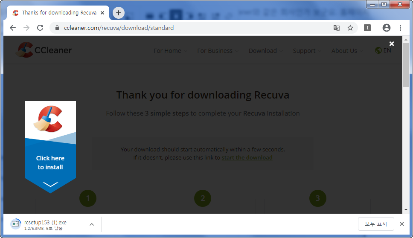Open the translate page icon
This screenshot has height=238, width=413.
point(336,28)
